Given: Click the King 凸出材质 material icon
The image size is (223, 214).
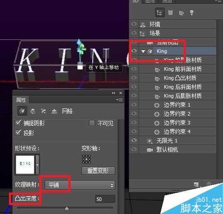Looking at the screenshot, I should [x=157, y=78].
